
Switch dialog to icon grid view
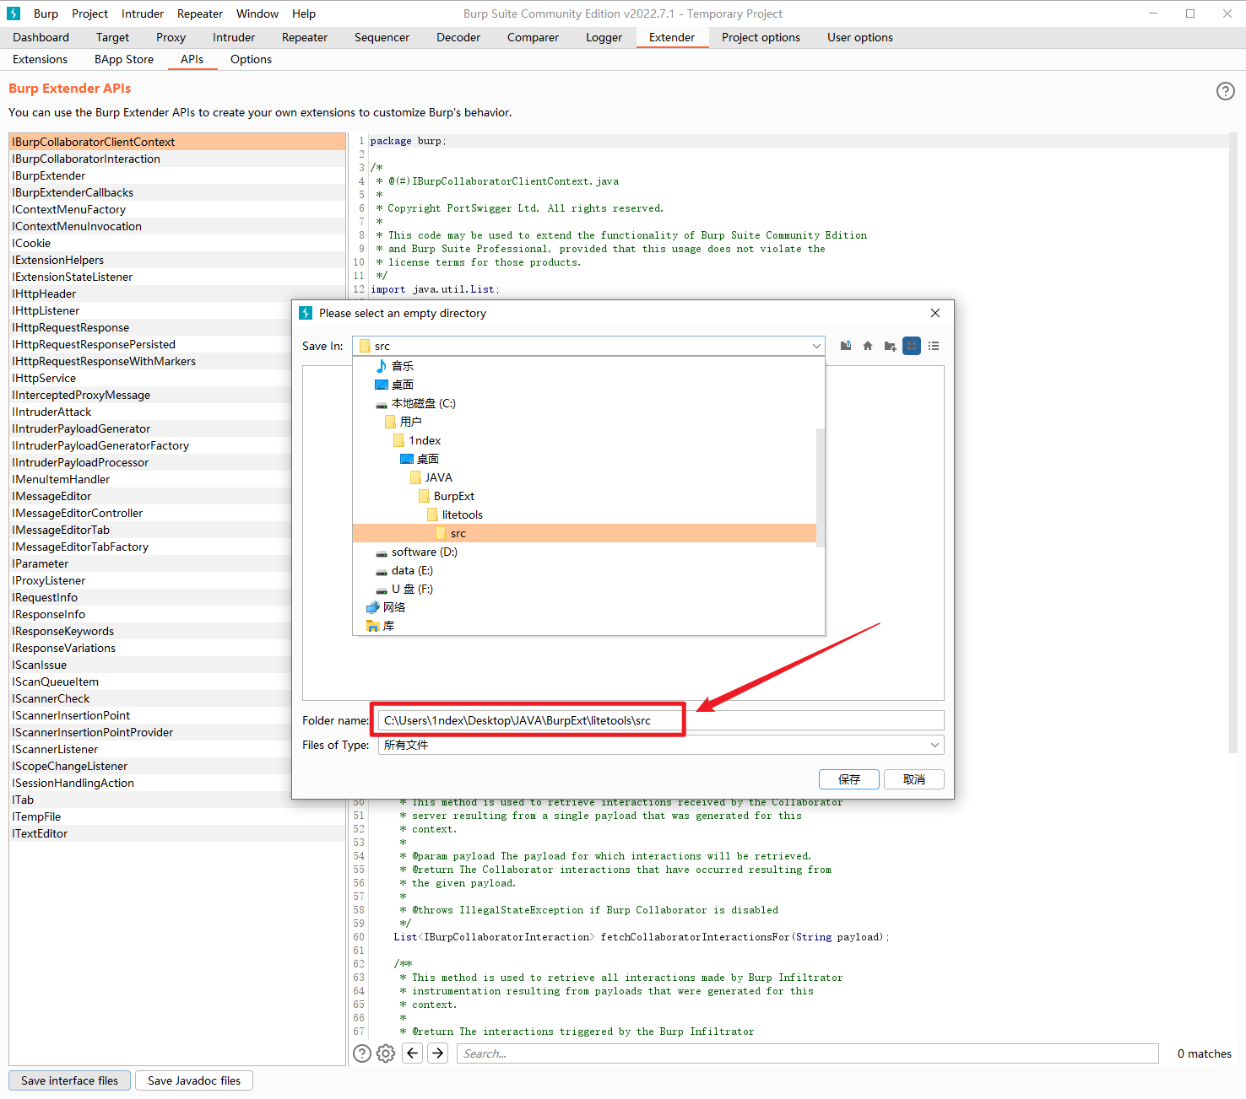[x=912, y=346]
